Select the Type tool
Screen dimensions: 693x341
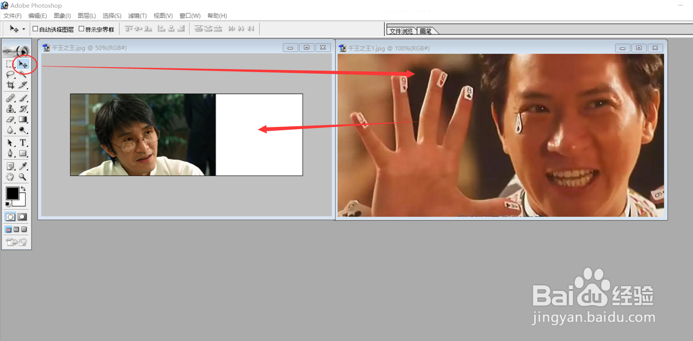(x=23, y=143)
